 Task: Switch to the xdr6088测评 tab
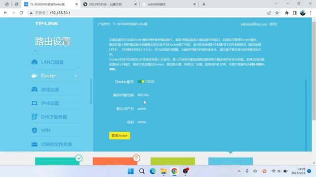coord(169,4)
